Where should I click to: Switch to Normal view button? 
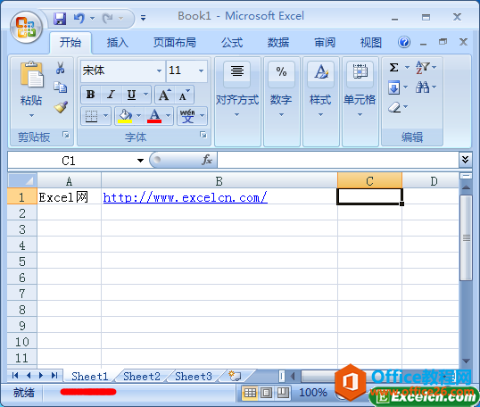[250, 393]
